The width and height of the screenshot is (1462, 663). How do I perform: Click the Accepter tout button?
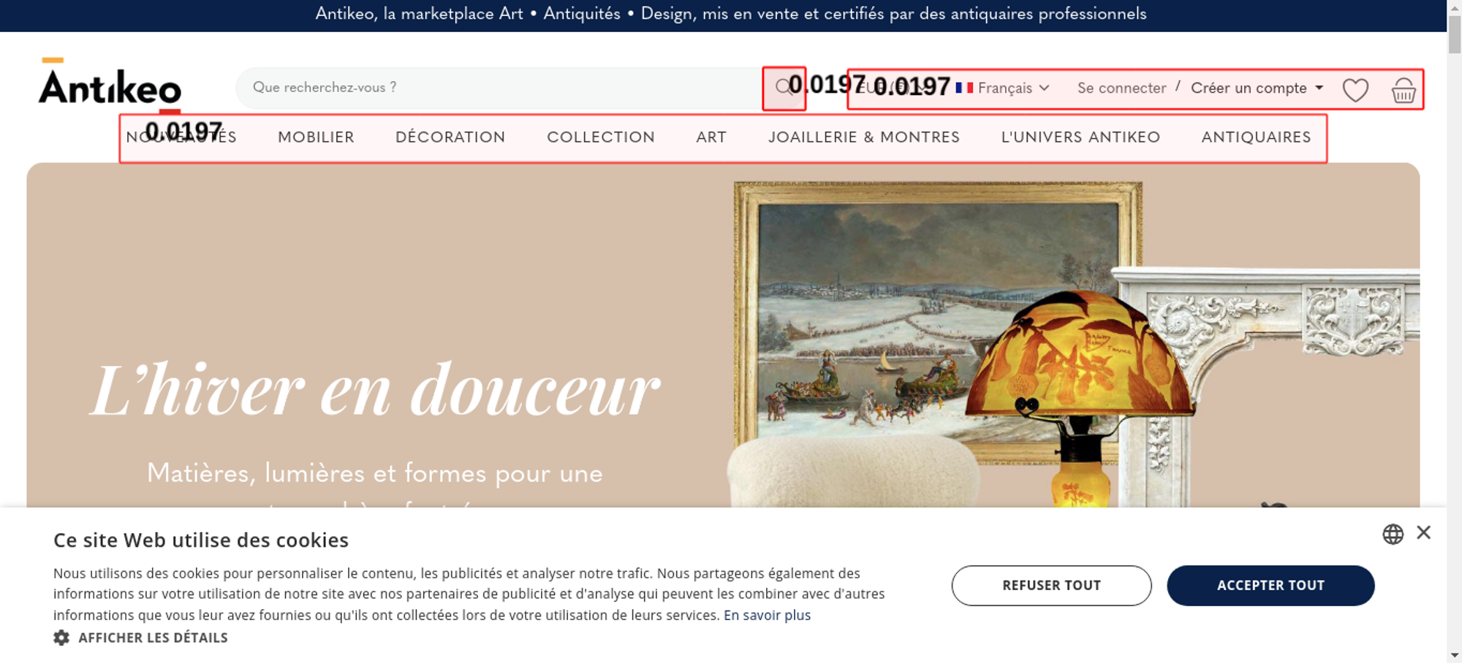pos(1270,586)
